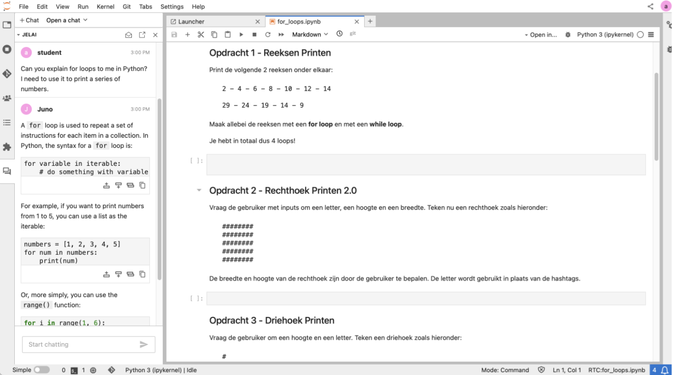Select the for_loops.ipynb tab
This screenshot has height=375, width=673.
point(314,21)
